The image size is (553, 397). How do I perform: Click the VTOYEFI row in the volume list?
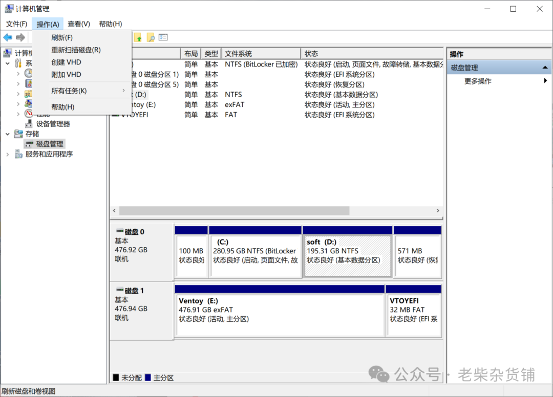tap(277, 115)
